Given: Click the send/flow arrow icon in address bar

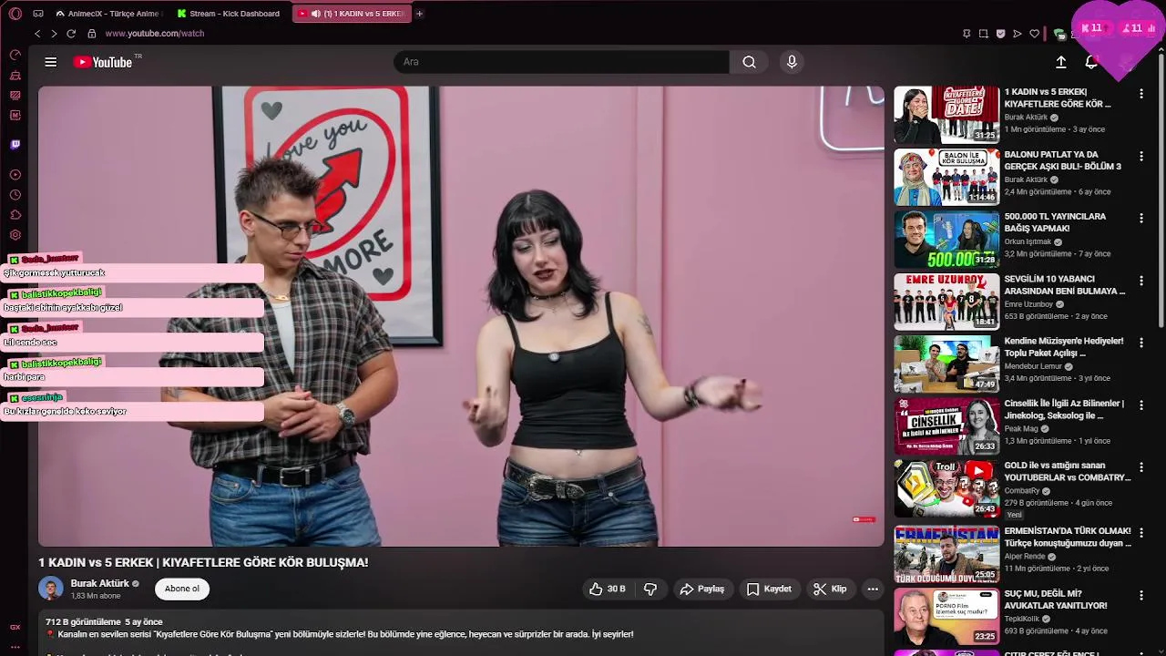Looking at the screenshot, I should (x=1018, y=34).
